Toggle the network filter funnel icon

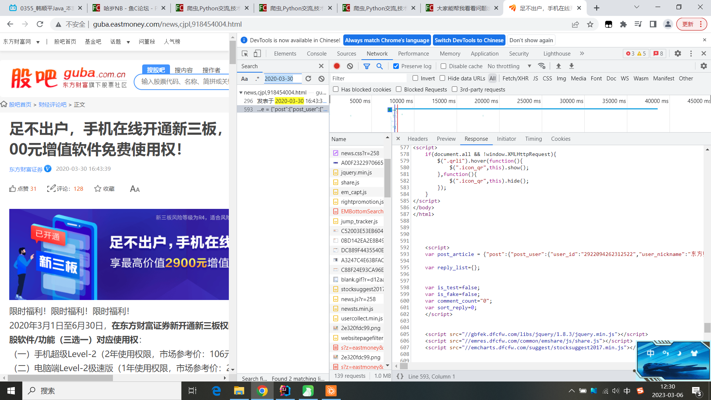click(x=367, y=66)
